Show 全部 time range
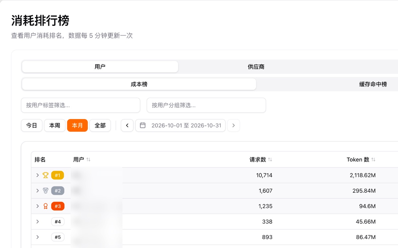This screenshot has width=398, height=248. [100, 125]
